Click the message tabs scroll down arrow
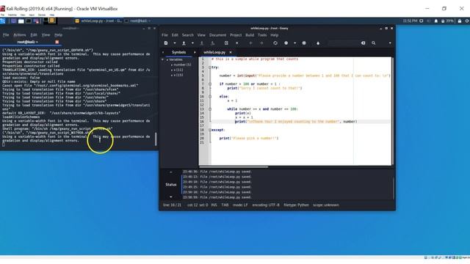Screen dimensions: 470x264 tap(171, 197)
